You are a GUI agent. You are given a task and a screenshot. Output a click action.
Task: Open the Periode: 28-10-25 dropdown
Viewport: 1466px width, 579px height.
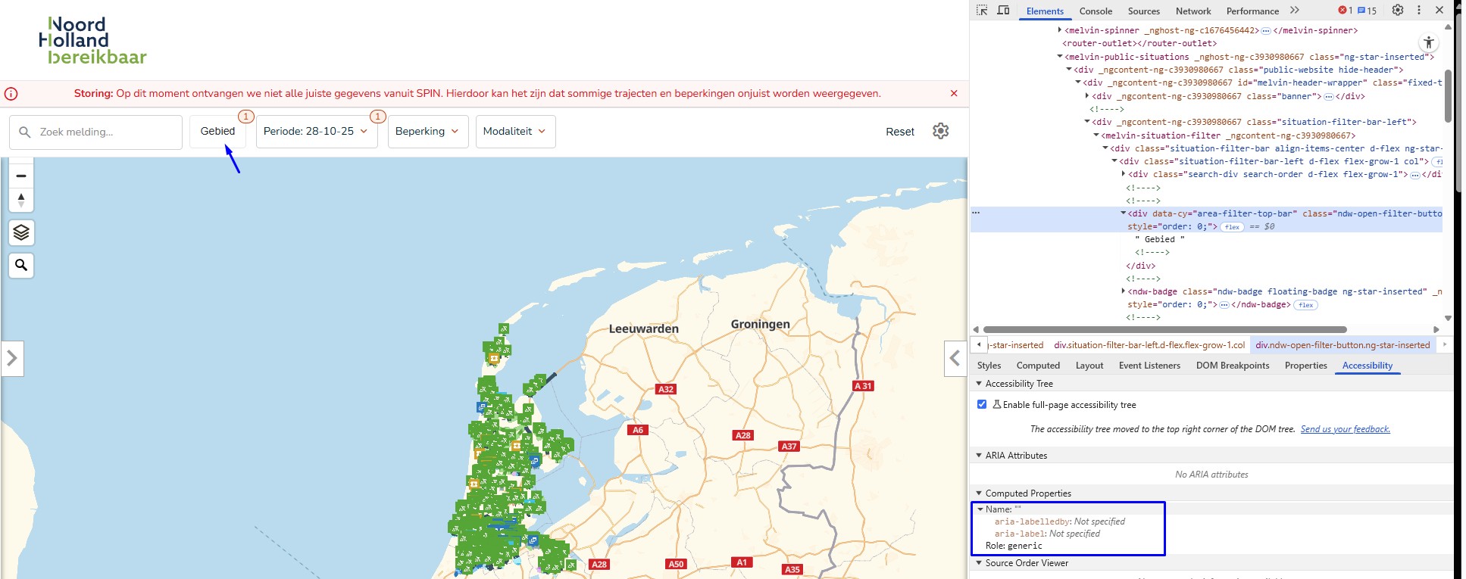(x=316, y=131)
